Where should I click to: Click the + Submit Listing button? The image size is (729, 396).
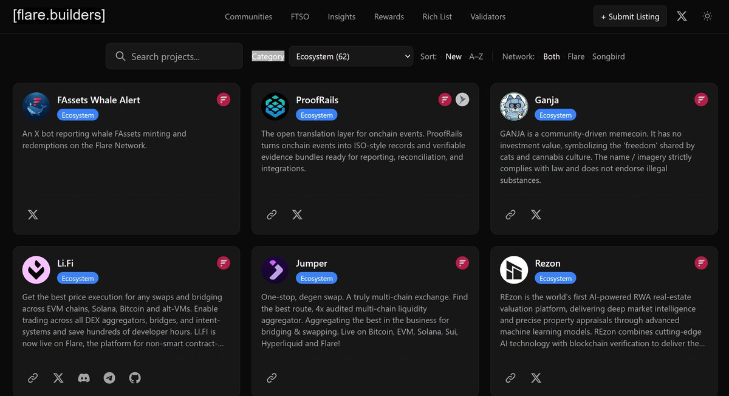point(630,16)
